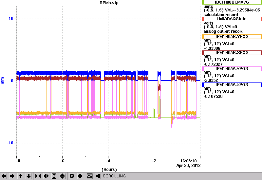Pan the plot left with left-arrow button
The height and width of the screenshot is (180, 262).
pos(4,176)
